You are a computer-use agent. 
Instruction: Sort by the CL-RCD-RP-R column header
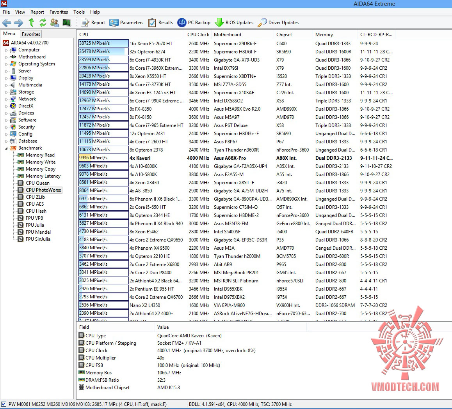tap(376, 35)
